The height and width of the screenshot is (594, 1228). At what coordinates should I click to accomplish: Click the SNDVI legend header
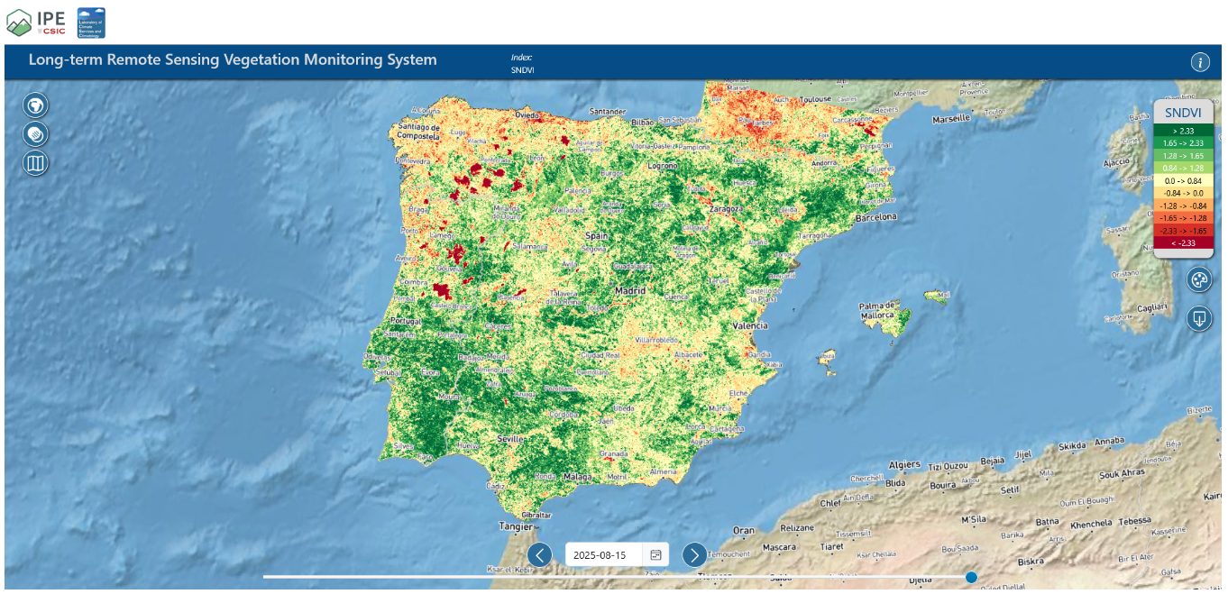pyautogui.click(x=1182, y=112)
